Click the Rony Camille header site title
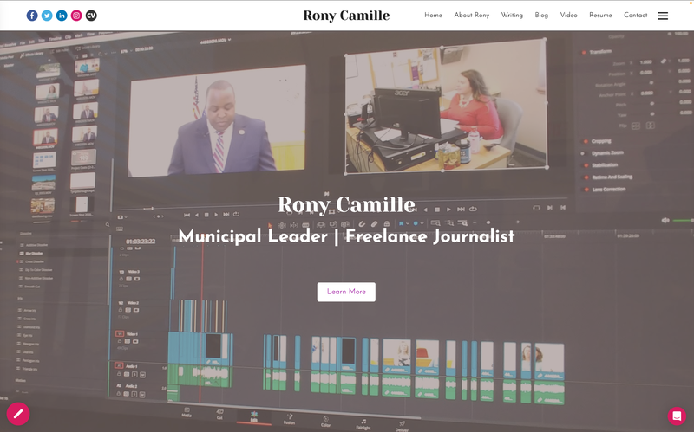694x432 pixels. click(346, 16)
